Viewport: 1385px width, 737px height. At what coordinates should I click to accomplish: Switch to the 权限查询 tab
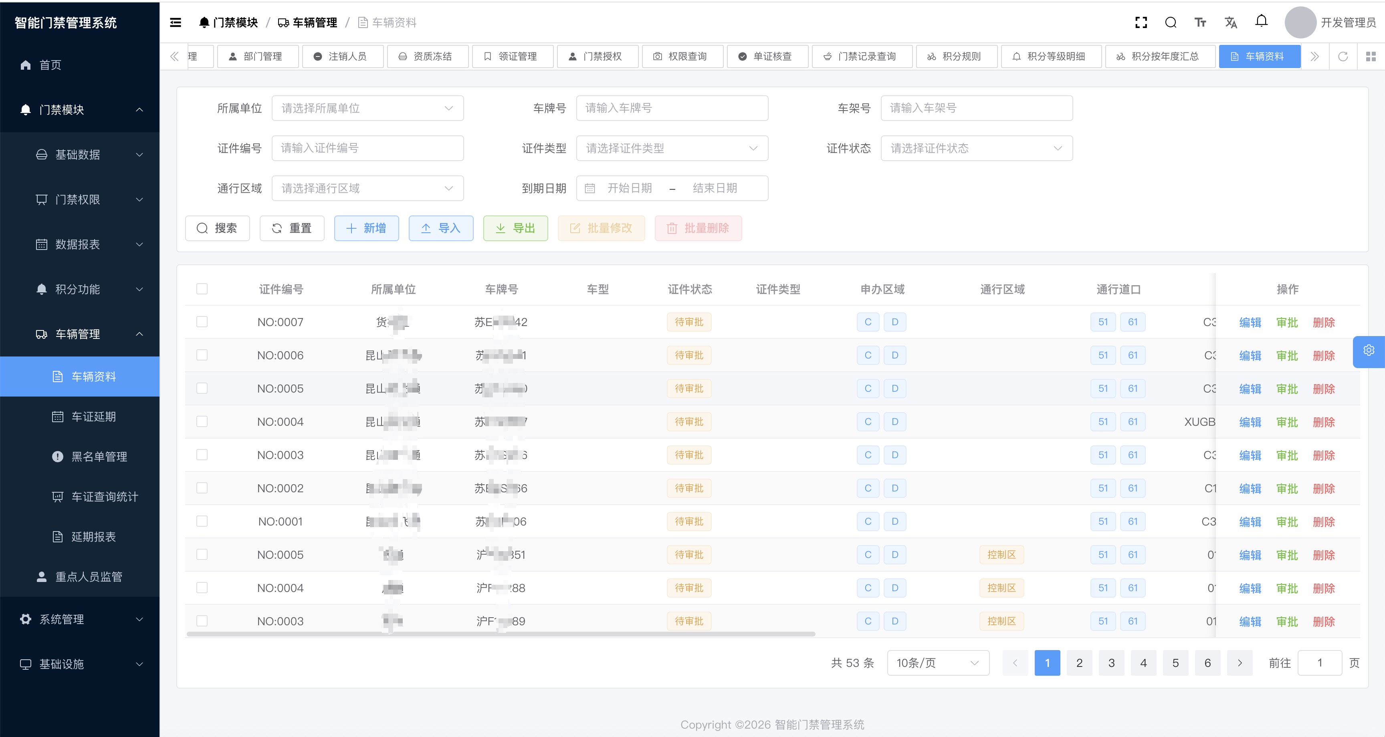coord(682,56)
